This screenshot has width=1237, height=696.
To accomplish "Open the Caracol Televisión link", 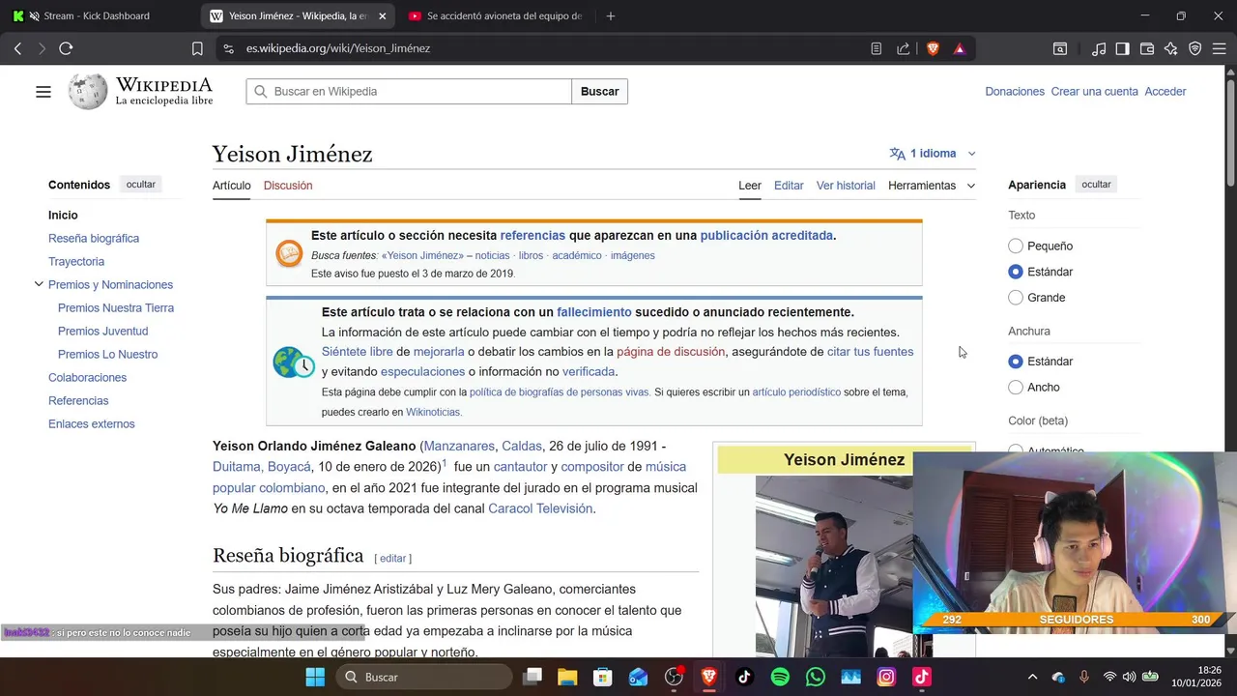I will click(x=540, y=508).
